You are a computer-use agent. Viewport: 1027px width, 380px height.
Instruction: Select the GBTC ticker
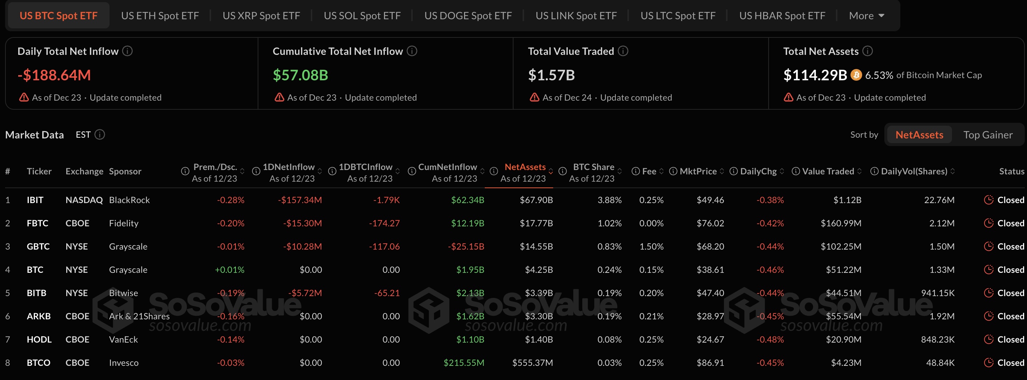(x=38, y=246)
